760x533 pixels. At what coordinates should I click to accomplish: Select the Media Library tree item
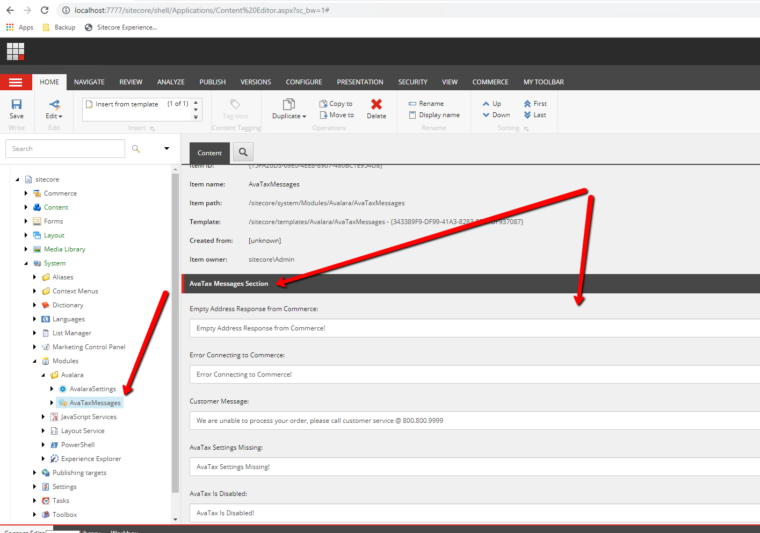pos(64,249)
